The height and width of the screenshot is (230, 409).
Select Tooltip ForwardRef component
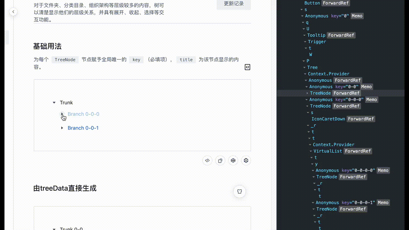coord(316,35)
